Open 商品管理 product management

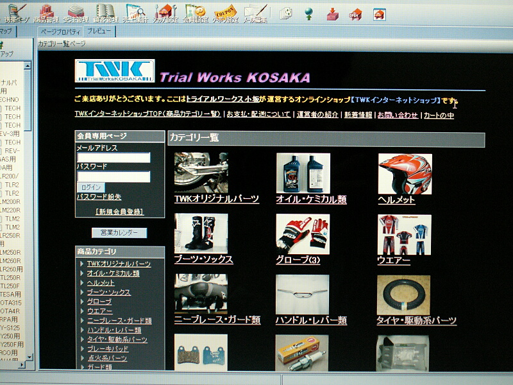tap(46, 13)
